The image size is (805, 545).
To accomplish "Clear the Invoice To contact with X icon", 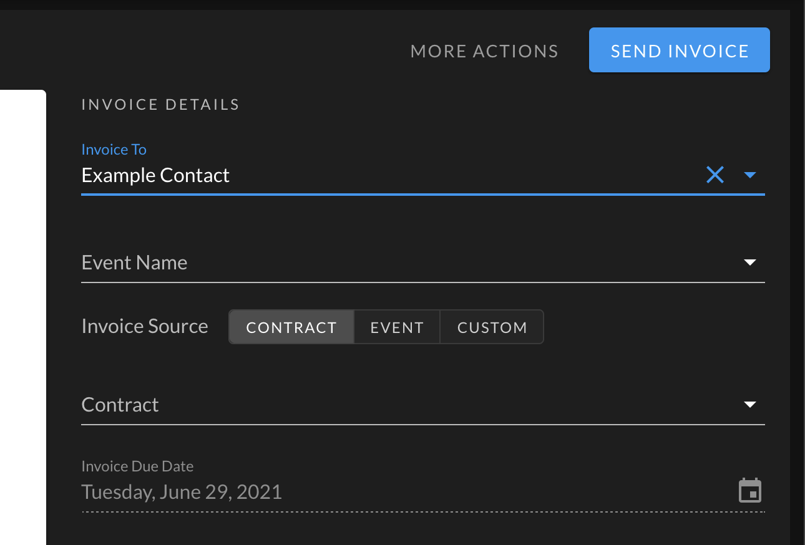I will click(715, 175).
